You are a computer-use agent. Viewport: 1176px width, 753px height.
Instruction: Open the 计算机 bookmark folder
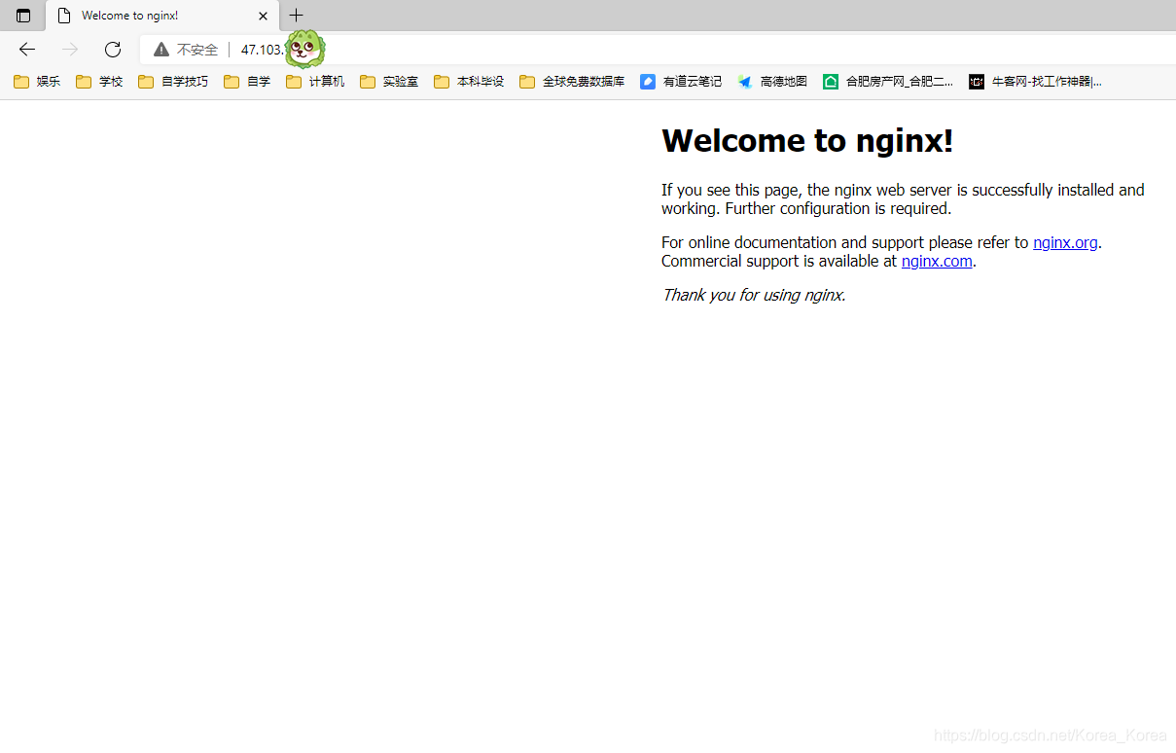point(315,82)
